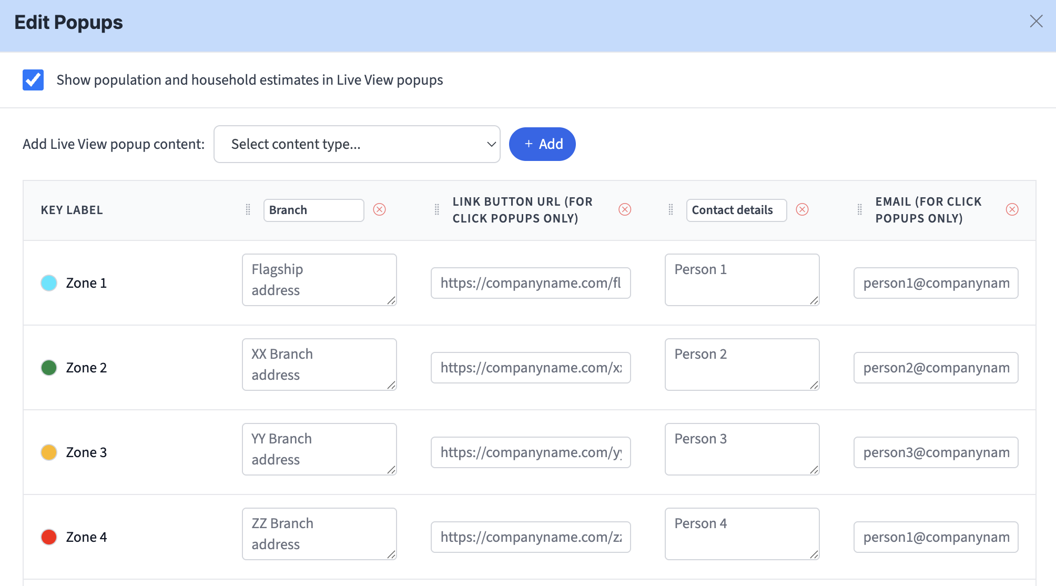The height and width of the screenshot is (586, 1056).
Task: Click the Zone 1 cyan color swatch
Action: click(49, 283)
